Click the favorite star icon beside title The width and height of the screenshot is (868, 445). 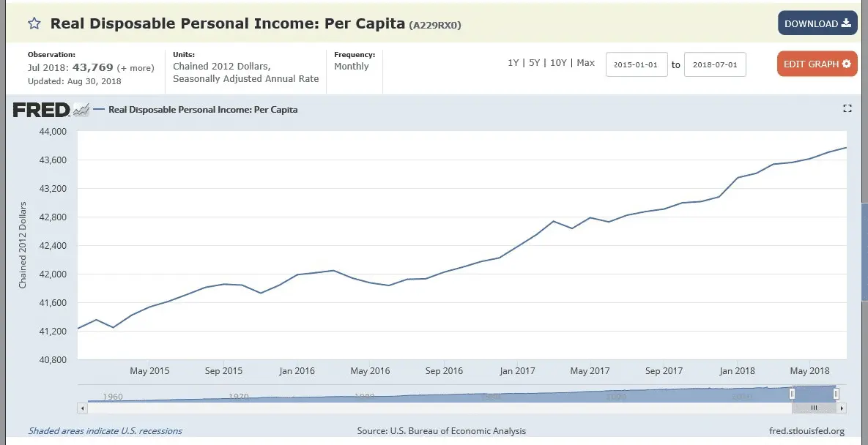point(34,23)
